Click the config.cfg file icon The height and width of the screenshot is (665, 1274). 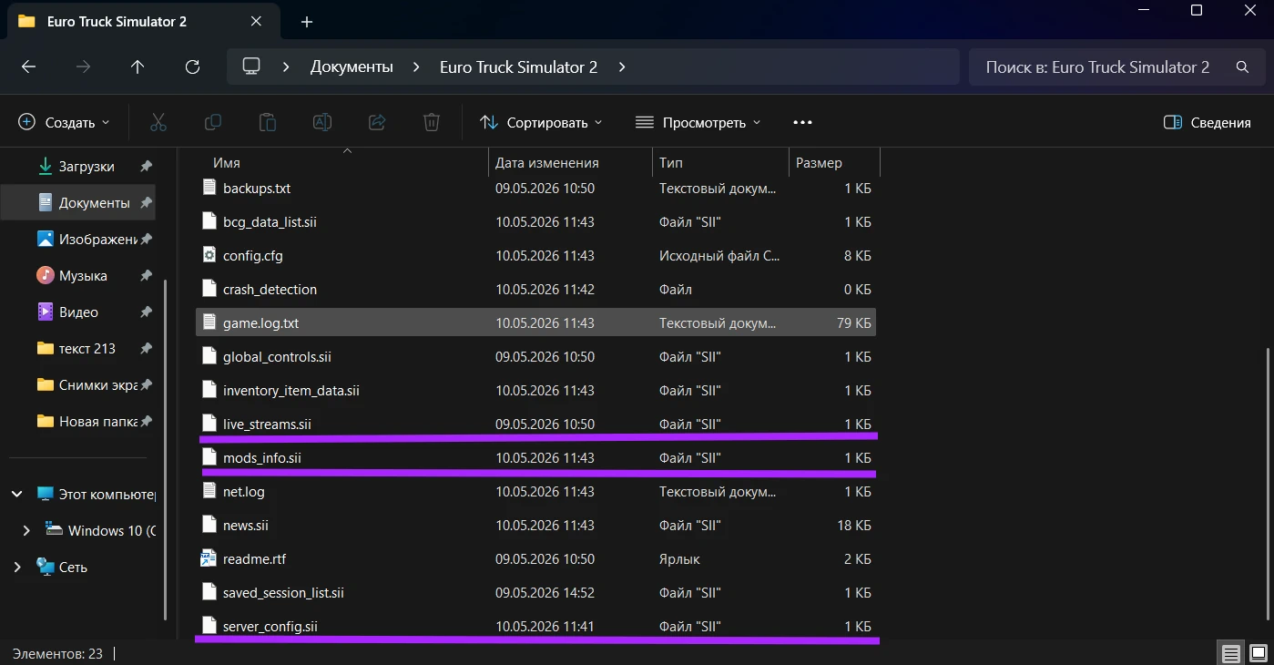coord(209,255)
